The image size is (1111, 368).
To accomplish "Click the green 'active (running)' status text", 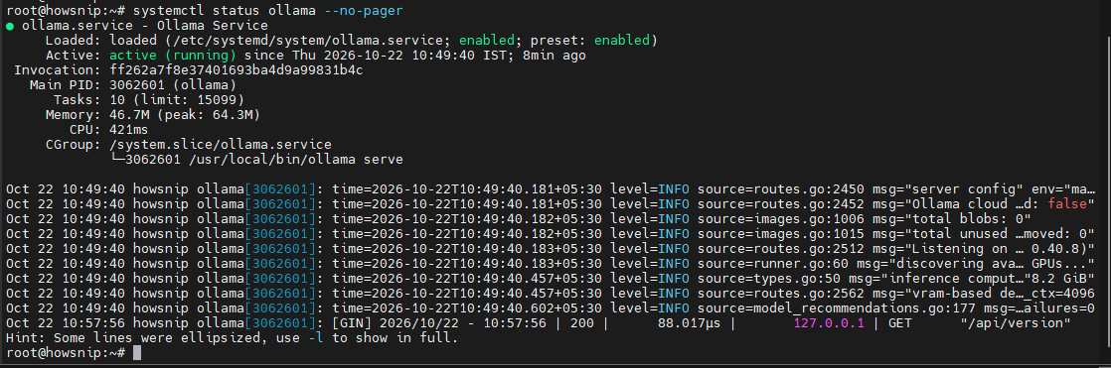I will pos(172,56).
